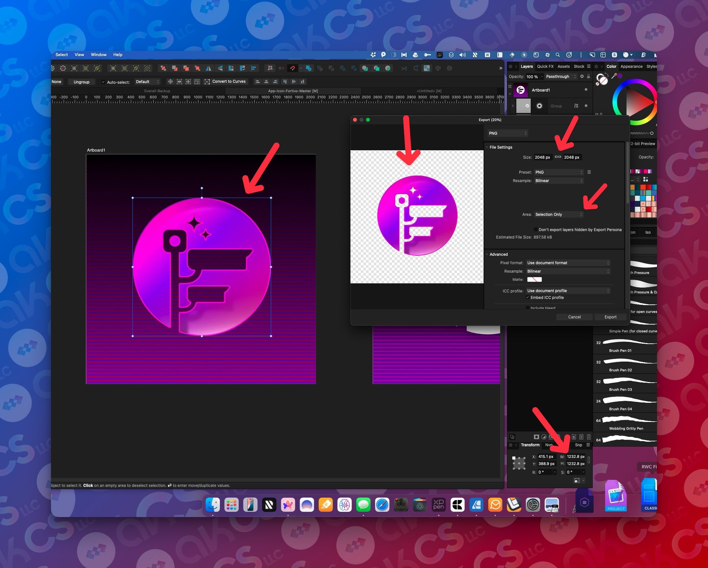The width and height of the screenshot is (708, 568).
Task: Switch to the Quick FX tab
Action: pos(545,67)
